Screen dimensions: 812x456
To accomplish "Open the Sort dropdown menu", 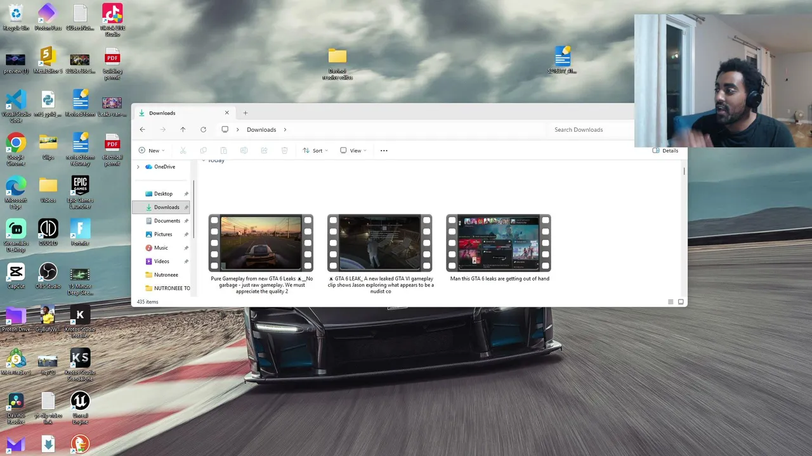I will pos(315,151).
